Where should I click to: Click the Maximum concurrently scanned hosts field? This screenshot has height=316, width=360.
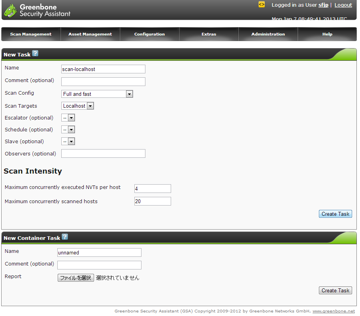tap(153, 201)
